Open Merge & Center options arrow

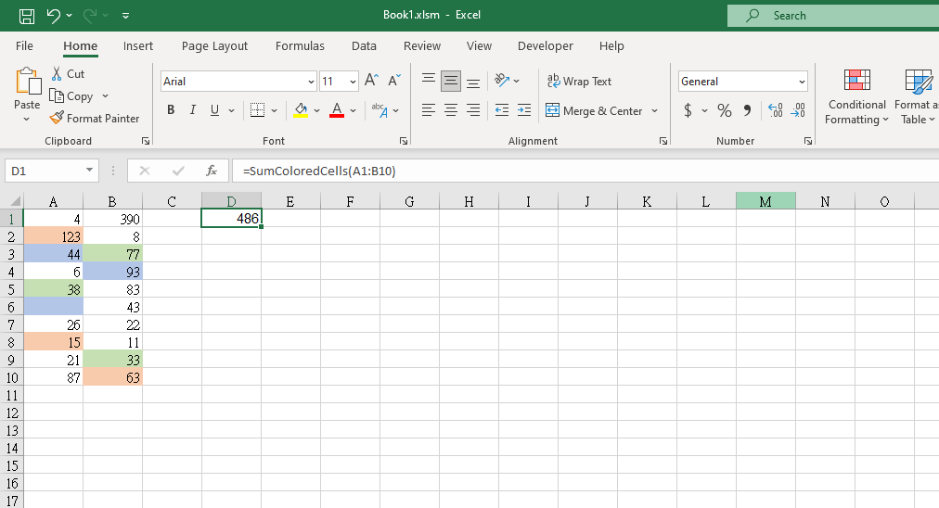click(x=654, y=110)
